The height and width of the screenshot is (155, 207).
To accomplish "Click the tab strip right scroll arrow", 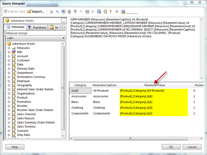I will click(x=64, y=27).
